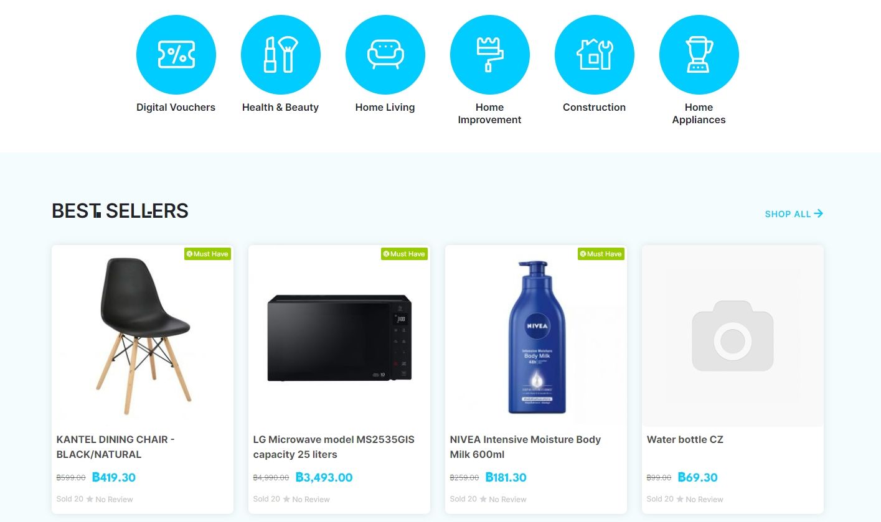This screenshot has width=881, height=522.
Task: Open the LG microwave product image
Action: (x=339, y=336)
